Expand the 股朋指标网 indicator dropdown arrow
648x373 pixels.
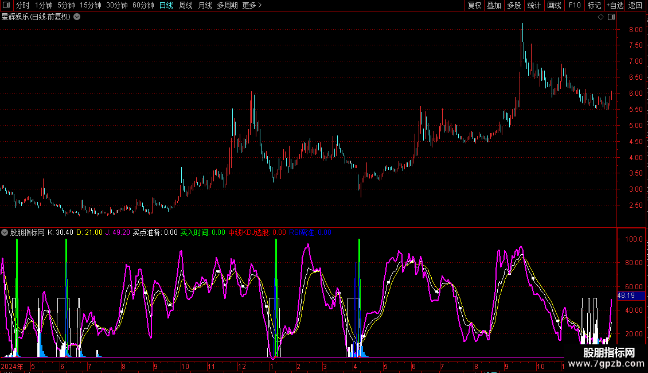5,232
